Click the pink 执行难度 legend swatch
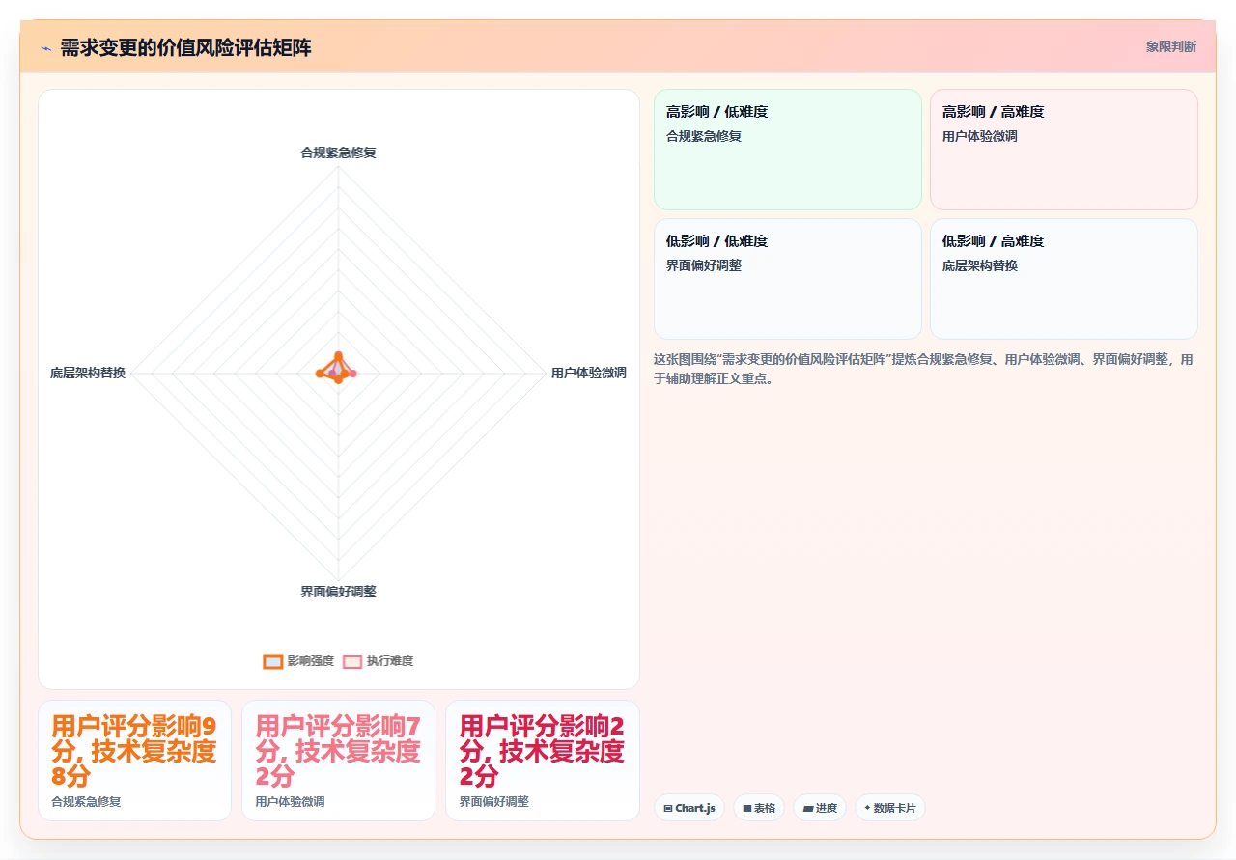The image size is (1236, 860). [x=352, y=661]
